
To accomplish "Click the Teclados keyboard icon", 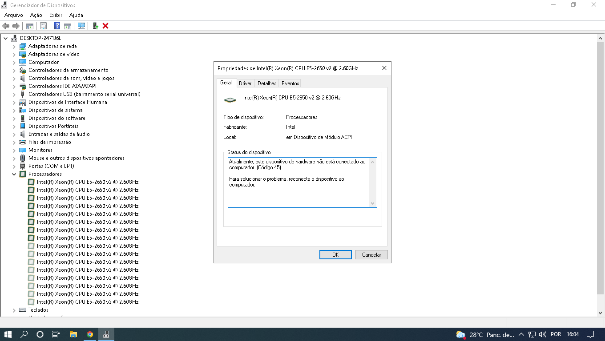I will click(23, 310).
